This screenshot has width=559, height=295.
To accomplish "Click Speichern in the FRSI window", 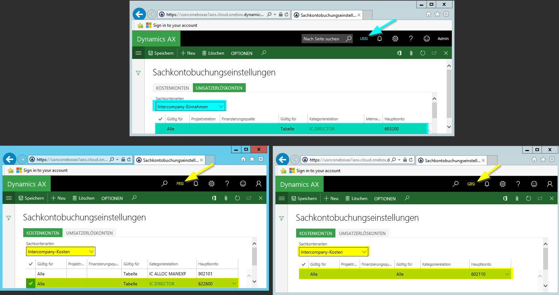I will click(x=31, y=198).
